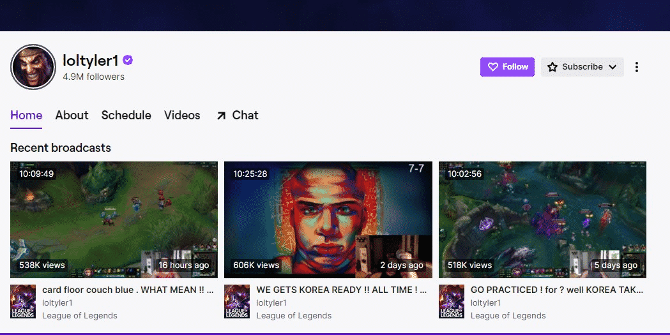Click the '4.9M followers' text

coord(94,77)
